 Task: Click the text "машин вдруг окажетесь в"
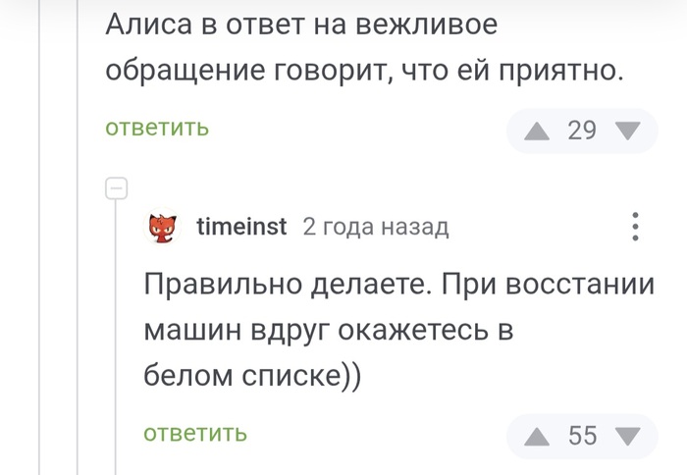click(x=329, y=331)
